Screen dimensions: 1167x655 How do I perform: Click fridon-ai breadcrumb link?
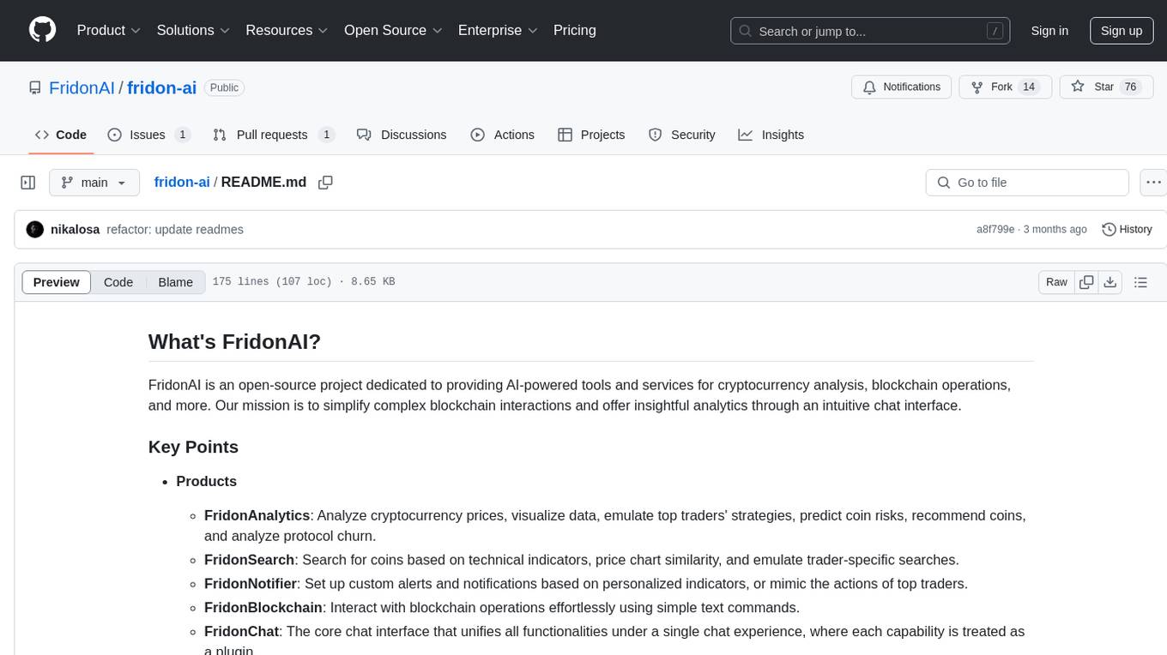[182, 183]
